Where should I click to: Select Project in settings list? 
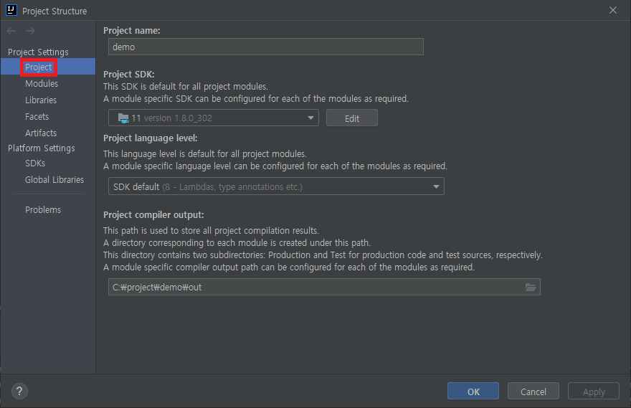pyautogui.click(x=39, y=67)
